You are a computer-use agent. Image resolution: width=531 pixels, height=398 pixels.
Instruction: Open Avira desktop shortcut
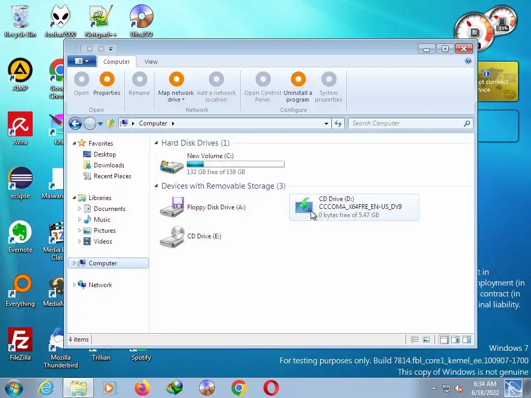[x=20, y=129]
